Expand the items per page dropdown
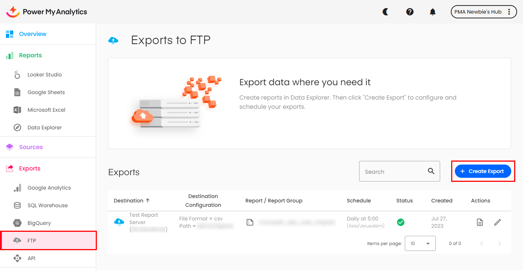The width and height of the screenshot is (523, 270). point(420,243)
